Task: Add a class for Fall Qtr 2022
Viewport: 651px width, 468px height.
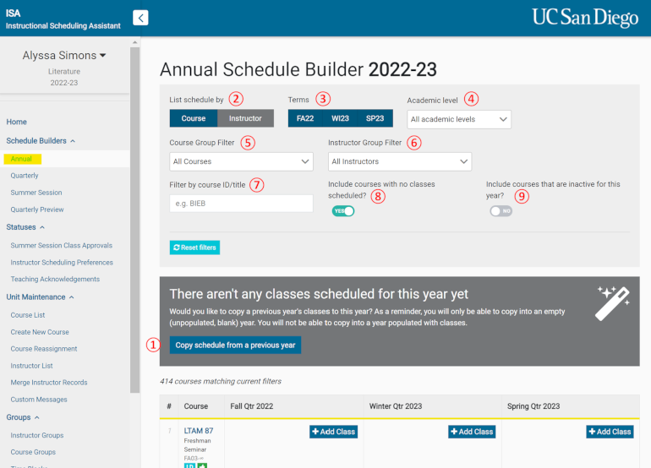Action: [x=333, y=432]
